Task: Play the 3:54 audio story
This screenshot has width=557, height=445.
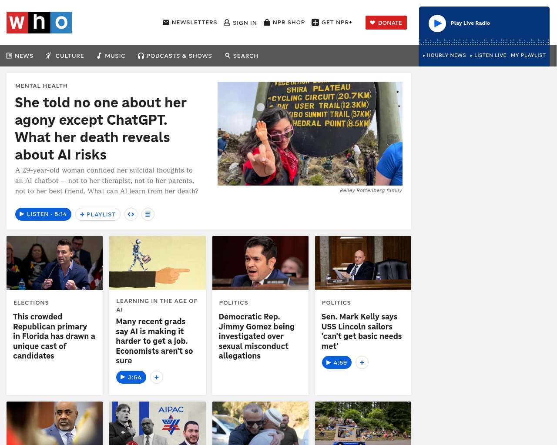Action: coord(131,377)
